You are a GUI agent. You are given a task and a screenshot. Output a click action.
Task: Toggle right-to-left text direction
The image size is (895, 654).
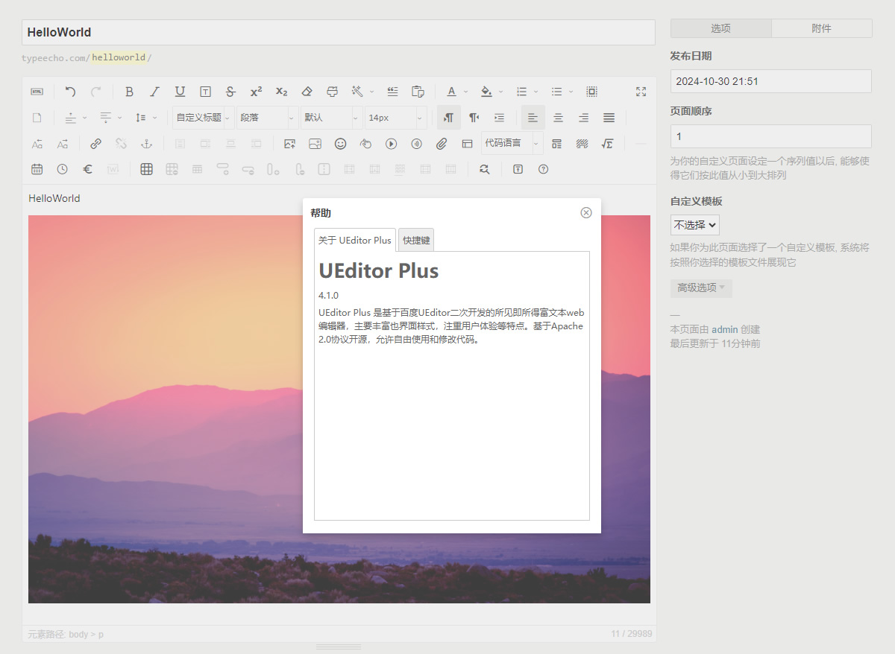click(x=474, y=118)
